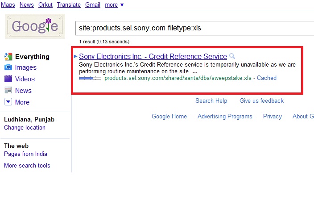
Task: Click the Everything filter icon
Action: point(8,57)
